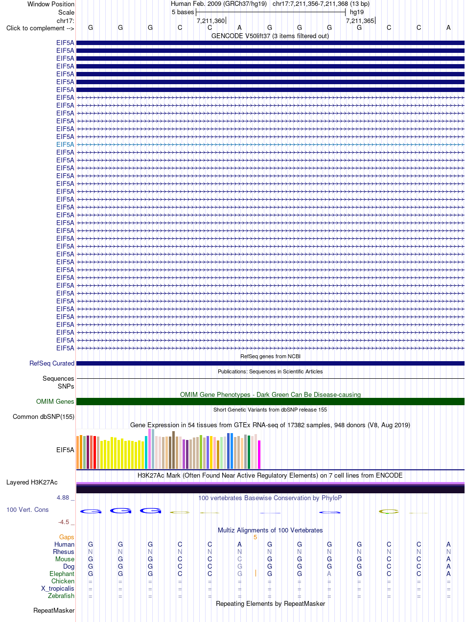465x622 pixels.
Task: Click the RefSeq Curated track label
Action: click(52, 364)
